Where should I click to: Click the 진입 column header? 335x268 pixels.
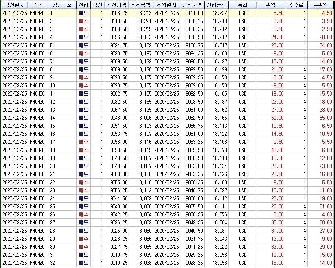[x=84, y=5]
